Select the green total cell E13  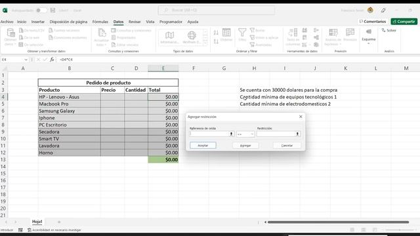(163, 160)
